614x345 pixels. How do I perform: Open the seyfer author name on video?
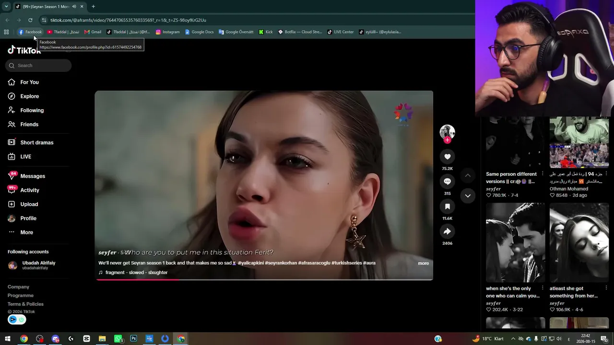(107, 253)
